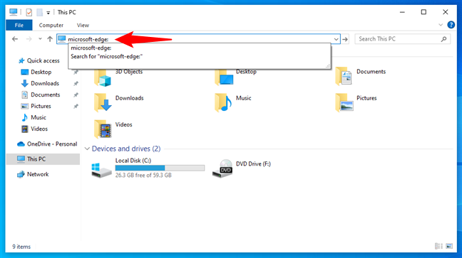Click the Forward navigation arrow

[29, 39]
